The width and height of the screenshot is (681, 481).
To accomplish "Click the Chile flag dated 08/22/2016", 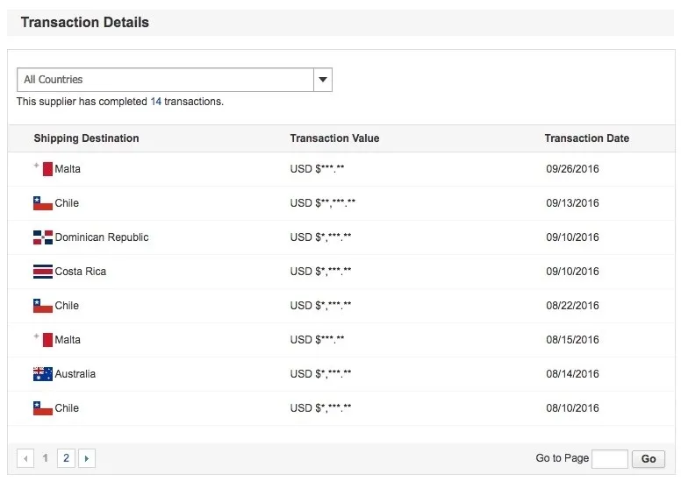I will 42,306.
